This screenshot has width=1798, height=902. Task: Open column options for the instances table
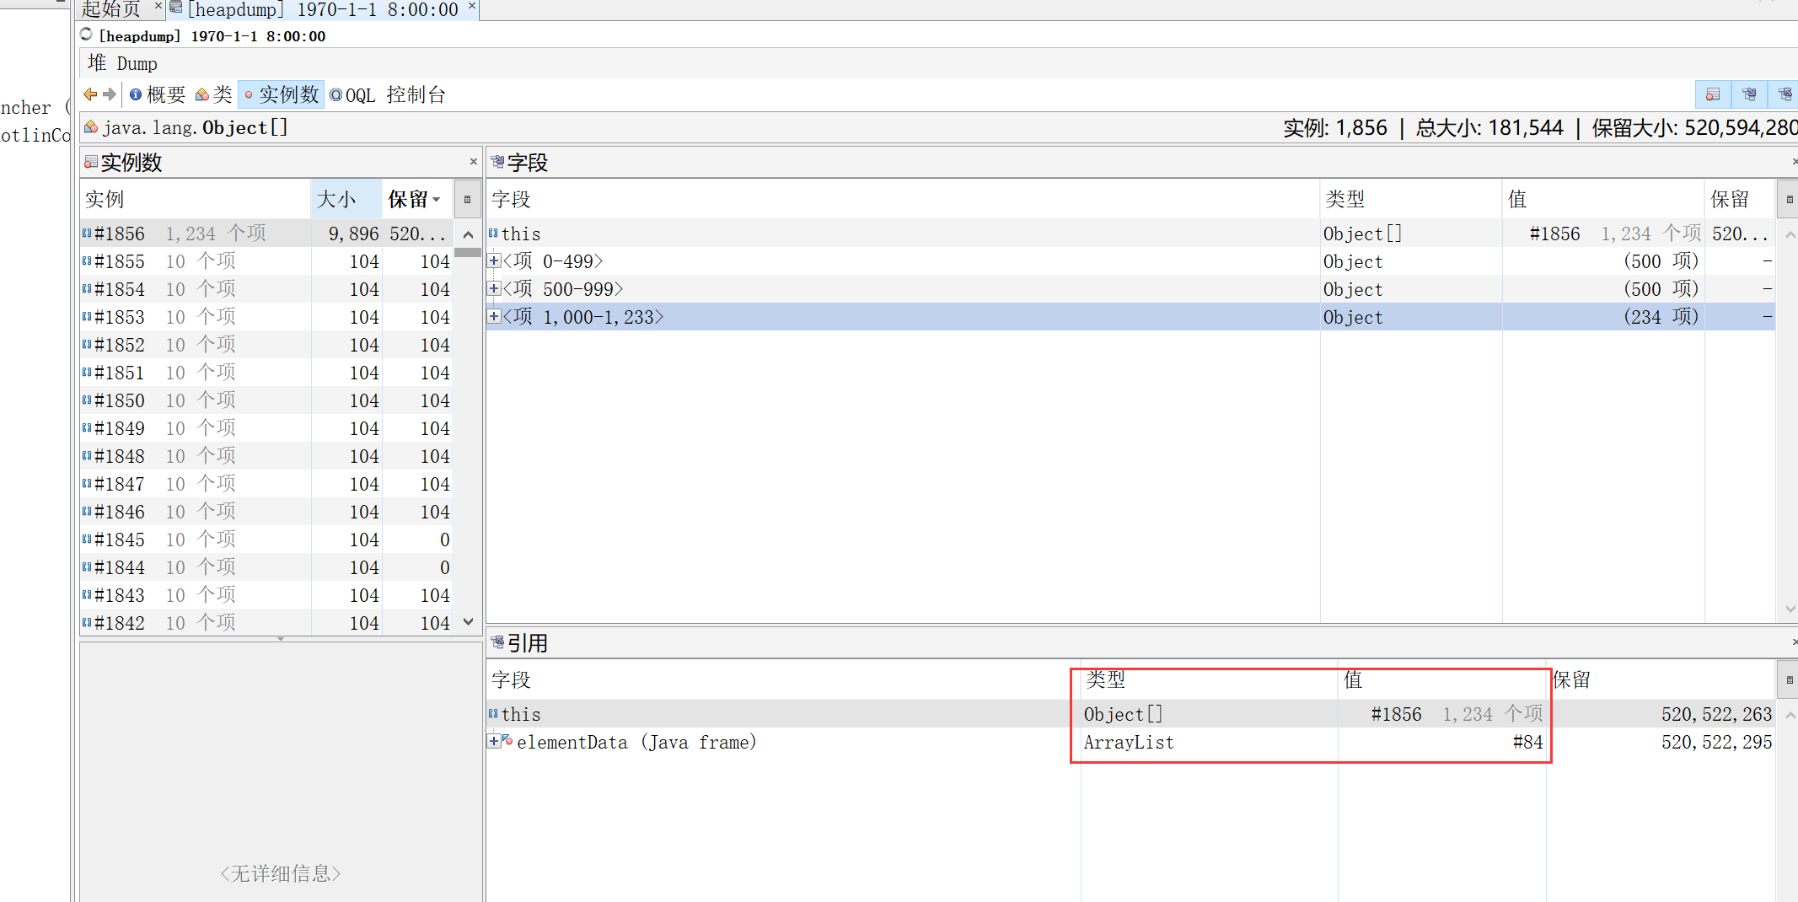[x=468, y=200]
